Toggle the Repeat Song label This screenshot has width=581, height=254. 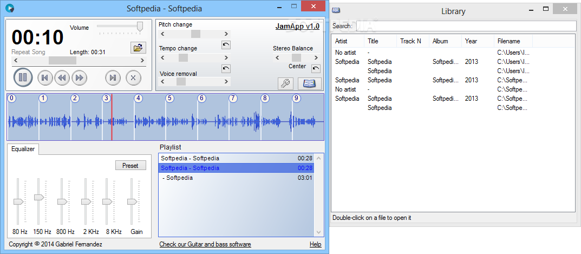pos(28,52)
